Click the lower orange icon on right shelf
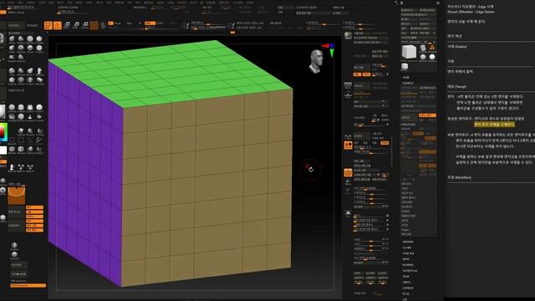 (348, 172)
